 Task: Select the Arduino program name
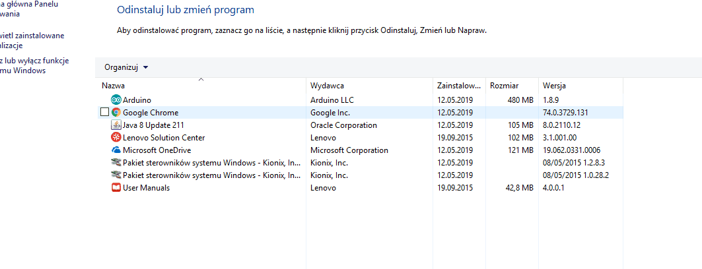click(137, 100)
